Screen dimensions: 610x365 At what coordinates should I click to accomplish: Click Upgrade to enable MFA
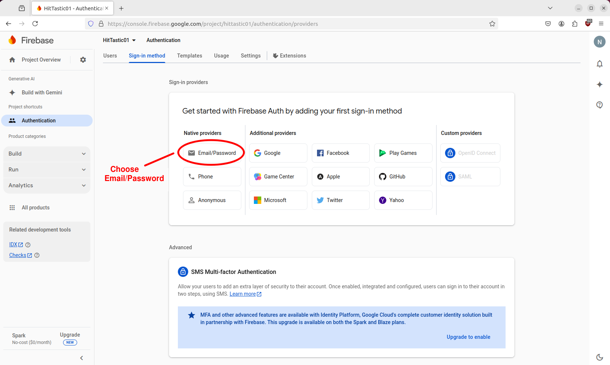[x=468, y=337]
